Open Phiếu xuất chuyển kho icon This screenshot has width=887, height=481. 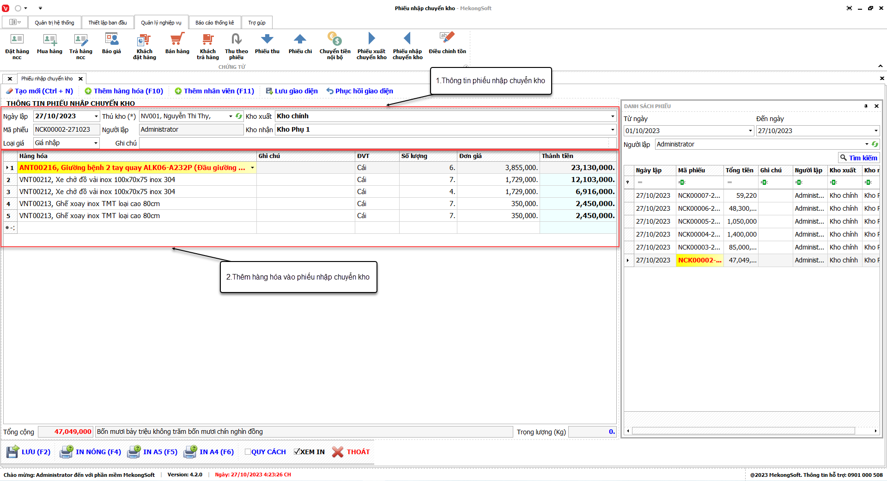(371, 45)
